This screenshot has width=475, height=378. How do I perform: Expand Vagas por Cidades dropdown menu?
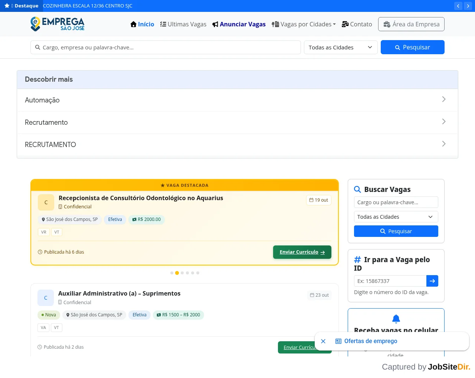click(x=304, y=24)
